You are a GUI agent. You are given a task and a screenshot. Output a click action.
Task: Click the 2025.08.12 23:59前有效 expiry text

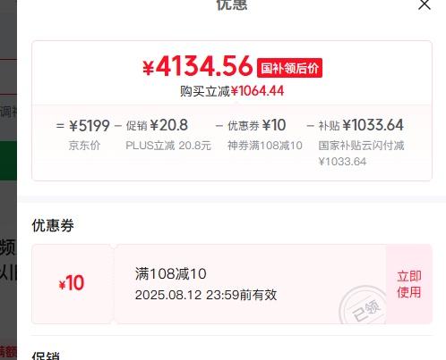coord(206,295)
